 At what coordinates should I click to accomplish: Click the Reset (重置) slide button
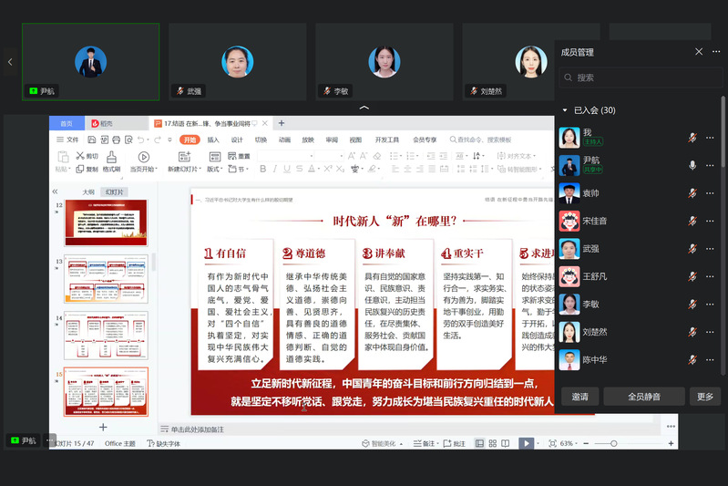pos(239,156)
